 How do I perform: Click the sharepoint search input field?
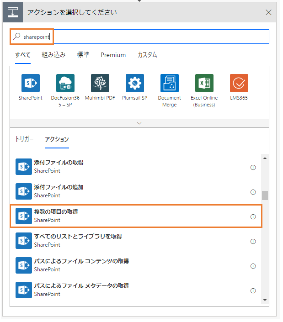(x=139, y=37)
